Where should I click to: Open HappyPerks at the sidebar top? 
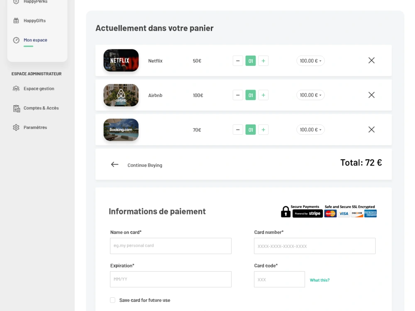pos(35,2)
